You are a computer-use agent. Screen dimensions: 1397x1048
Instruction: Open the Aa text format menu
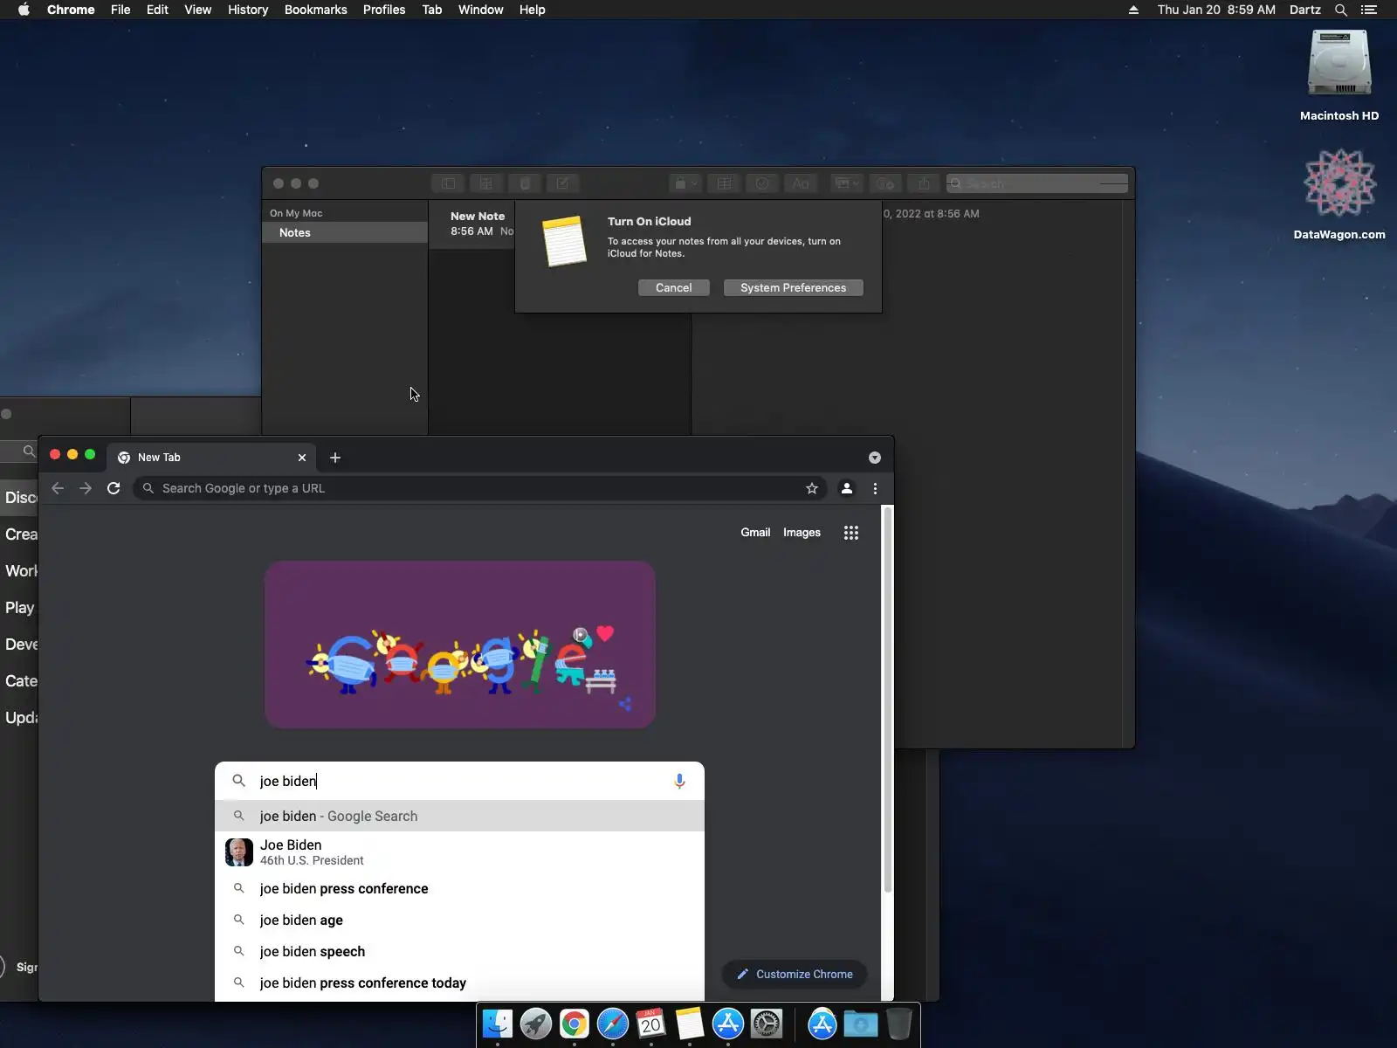[x=801, y=183]
